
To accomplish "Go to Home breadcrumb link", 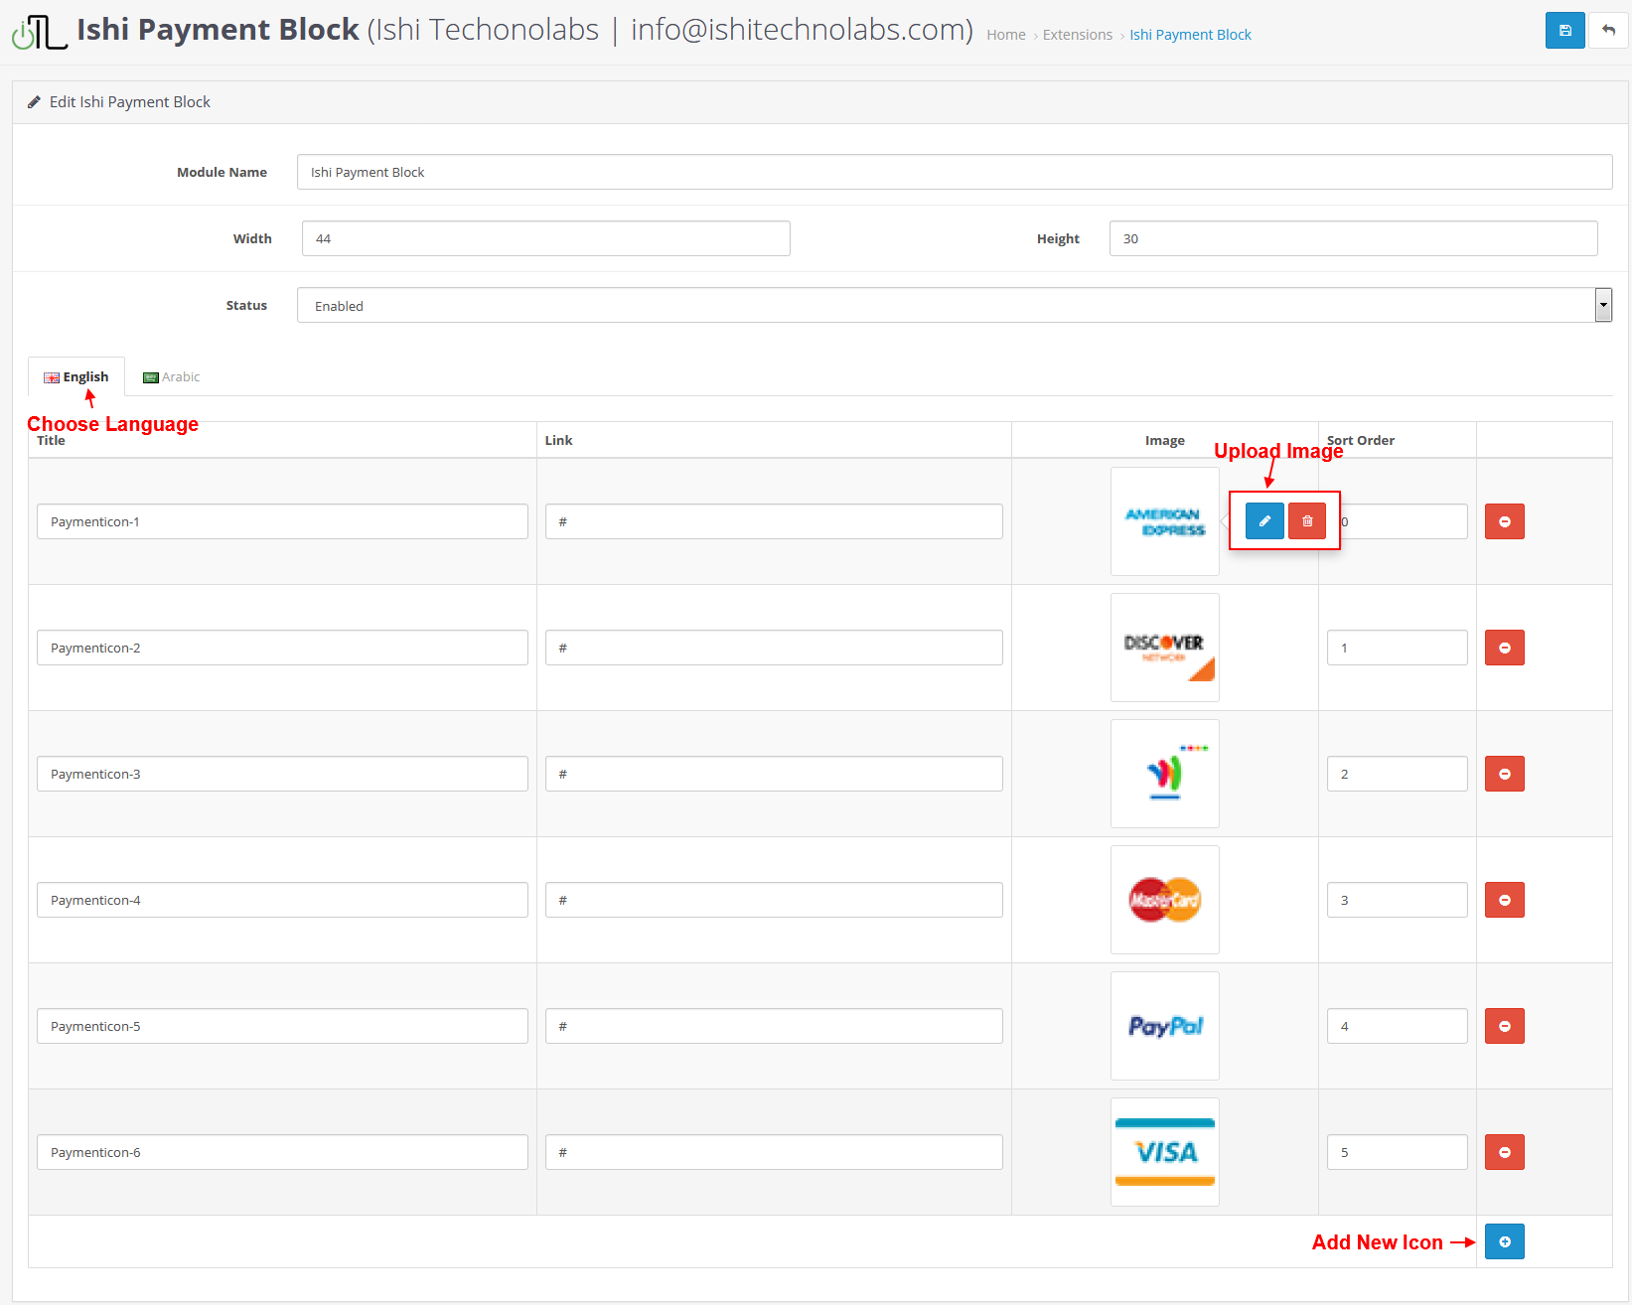I will 1005,35.
